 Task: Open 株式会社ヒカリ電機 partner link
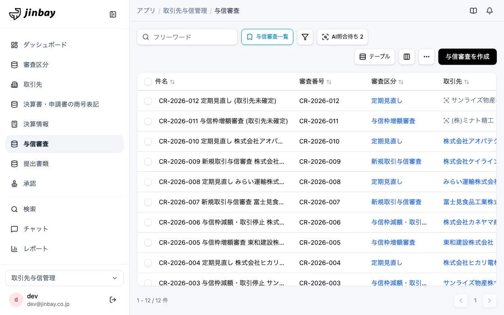point(470,263)
